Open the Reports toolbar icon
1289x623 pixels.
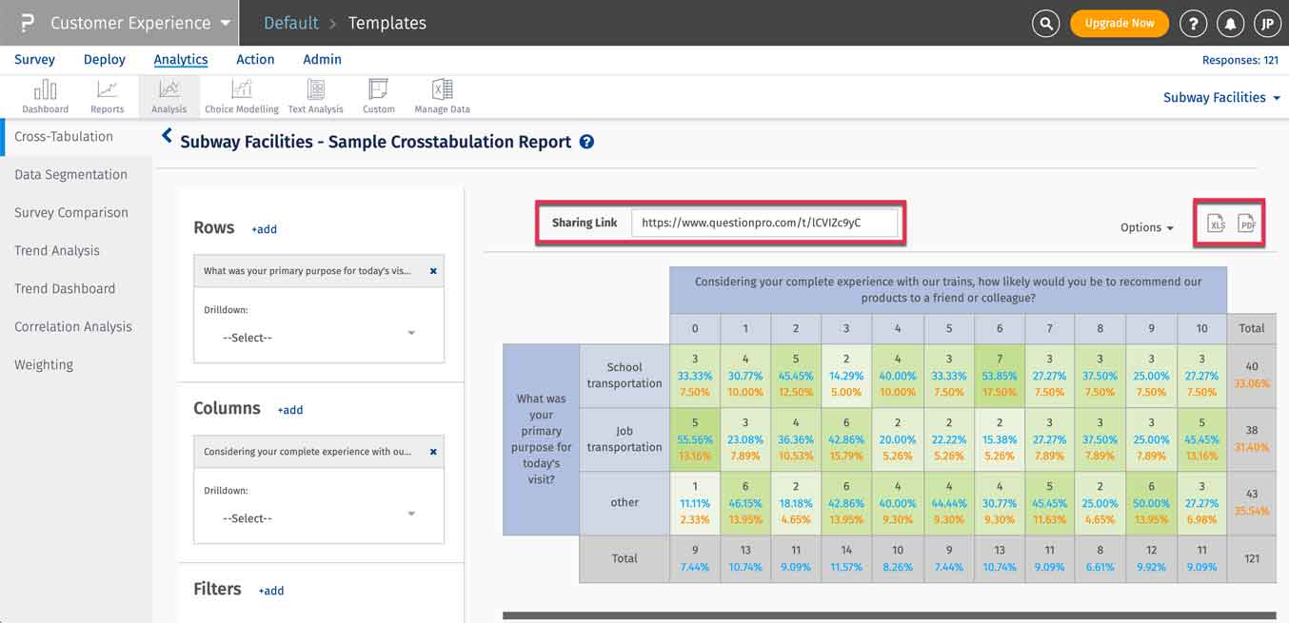pyautogui.click(x=108, y=97)
